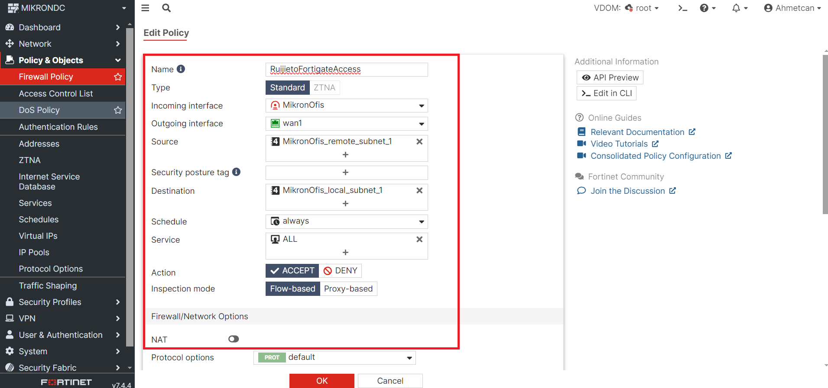Click the Dashboard gauge icon
The height and width of the screenshot is (388, 828).
10,27
